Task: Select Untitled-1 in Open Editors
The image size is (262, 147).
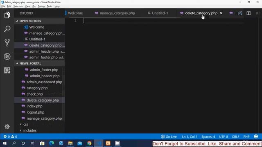Action: [37, 39]
